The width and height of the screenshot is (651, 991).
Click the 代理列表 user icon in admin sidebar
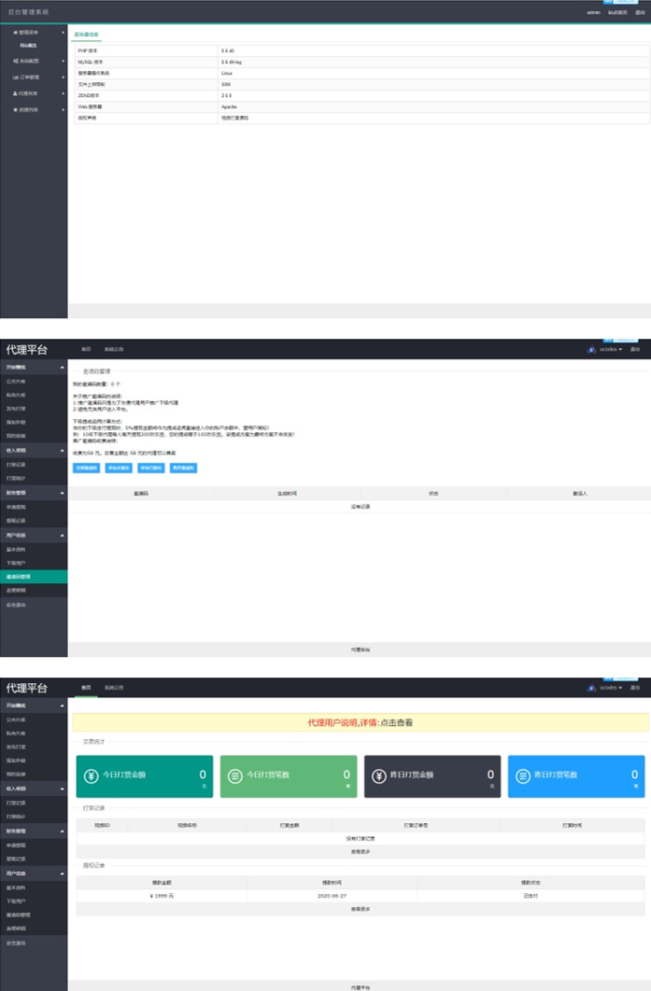click(x=15, y=93)
